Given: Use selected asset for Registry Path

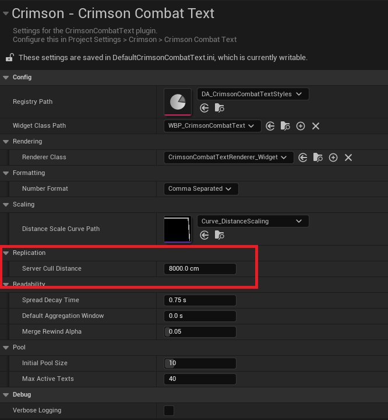Looking at the screenshot, I should [204, 108].
